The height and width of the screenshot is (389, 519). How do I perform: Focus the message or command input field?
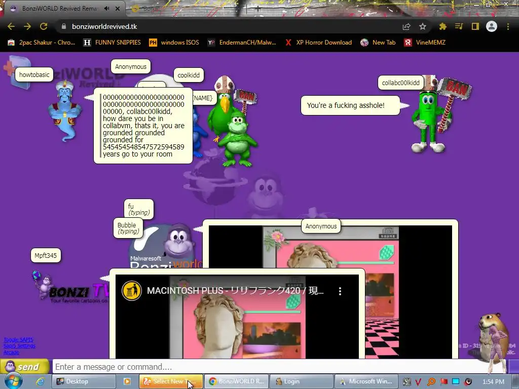pos(279,367)
